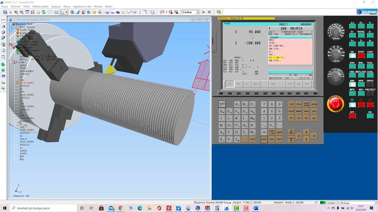Click the mode selection rotary dial

[336, 76]
